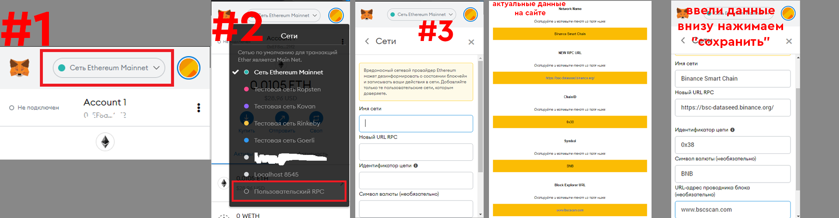Screen dimensions: 839x218
Task: Click the yellow 'Binance Smart Chain' field on the website
Action: point(570,34)
